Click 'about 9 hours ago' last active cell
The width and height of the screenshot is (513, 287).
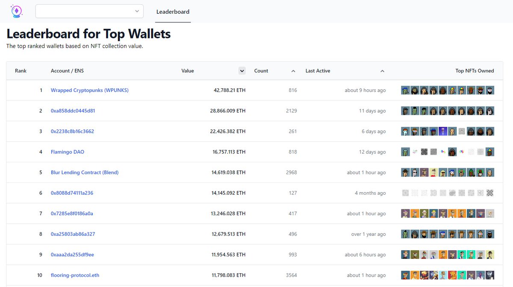[x=366, y=91]
